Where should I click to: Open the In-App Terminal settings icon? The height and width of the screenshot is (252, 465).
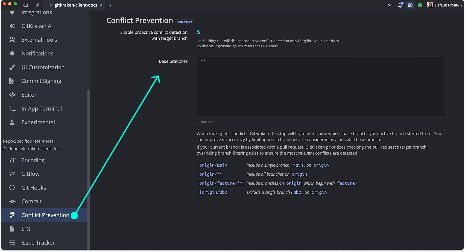tap(12, 108)
